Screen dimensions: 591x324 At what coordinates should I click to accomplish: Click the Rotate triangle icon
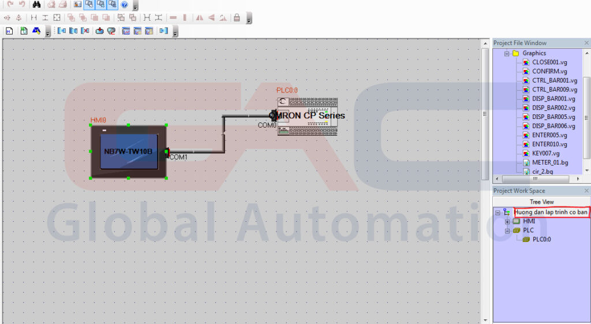223,17
